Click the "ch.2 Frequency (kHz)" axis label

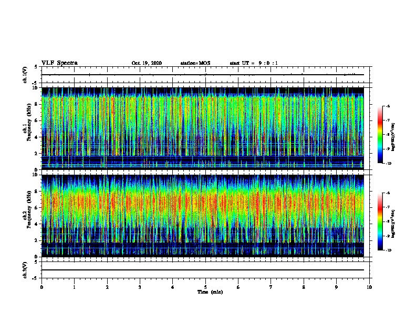click(x=27, y=210)
